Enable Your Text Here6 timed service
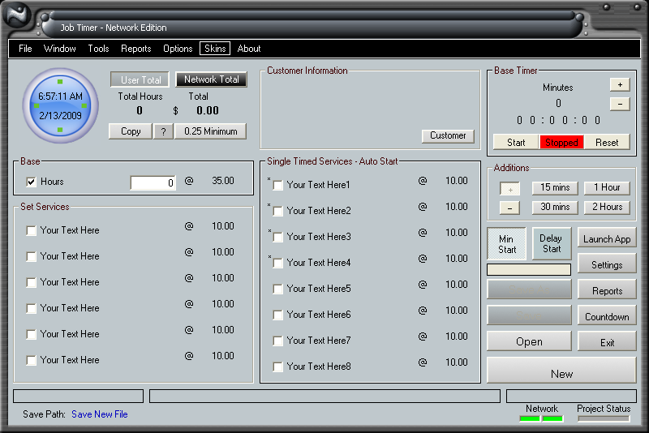The image size is (649, 433). click(x=277, y=315)
